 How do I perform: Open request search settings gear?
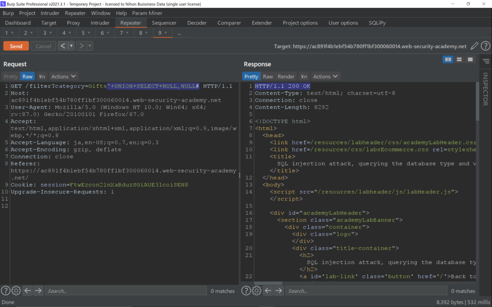coord(16,291)
